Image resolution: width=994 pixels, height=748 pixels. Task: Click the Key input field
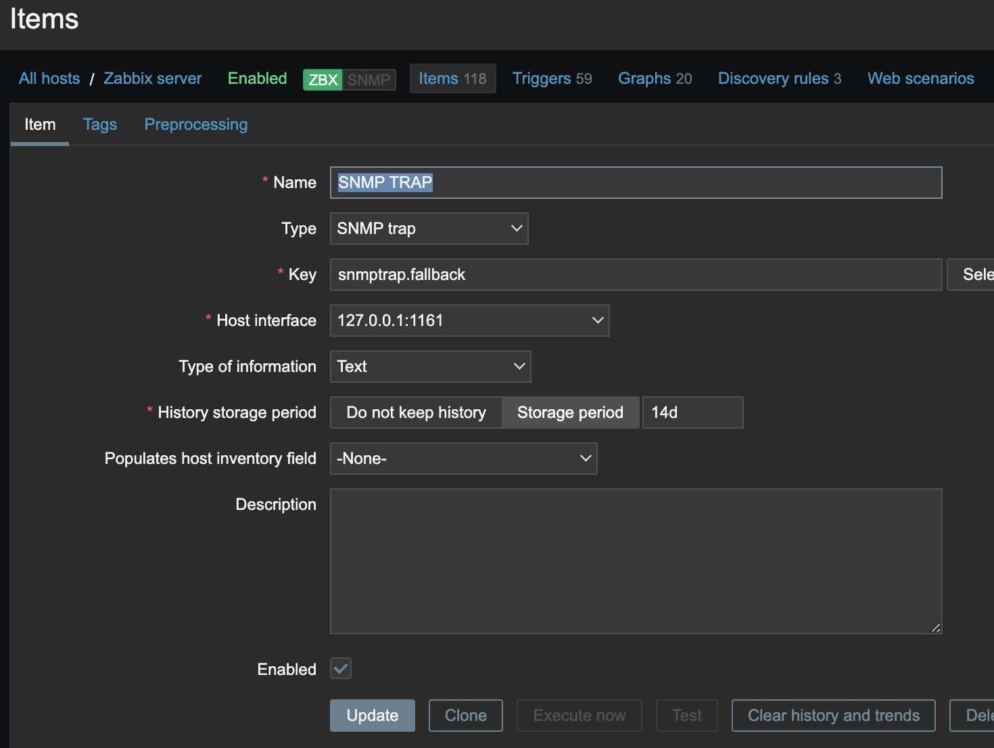click(636, 275)
